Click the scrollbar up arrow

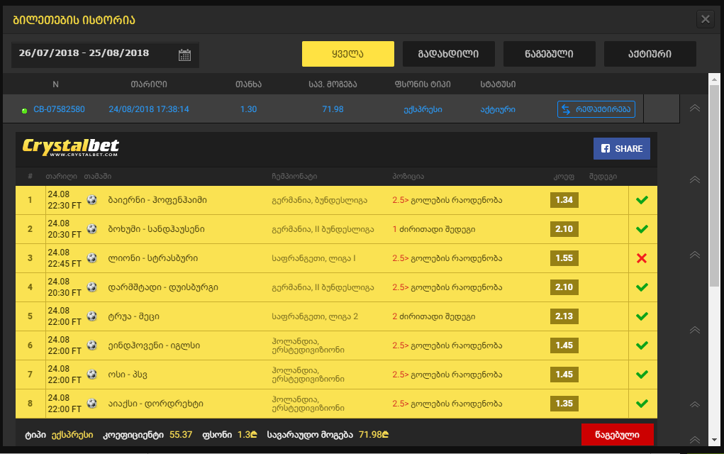click(x=714, y=79)
